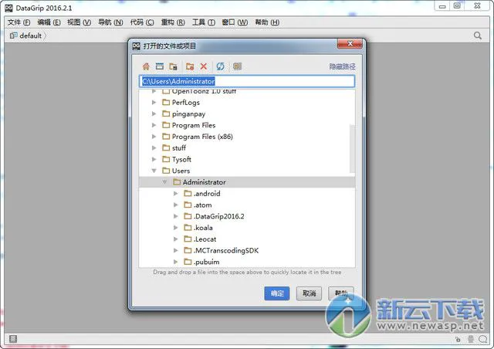Image resolution: width=494 pixels, height=349 pixels.
Task: Toggle show hidden files icon
Action: (x=237, y=66)
